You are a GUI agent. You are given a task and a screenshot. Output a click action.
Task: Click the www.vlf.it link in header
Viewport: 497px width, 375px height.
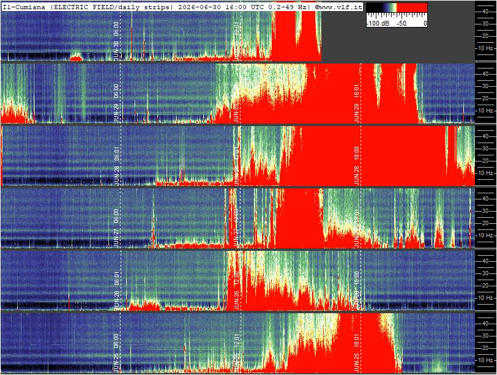pos(341,7)
